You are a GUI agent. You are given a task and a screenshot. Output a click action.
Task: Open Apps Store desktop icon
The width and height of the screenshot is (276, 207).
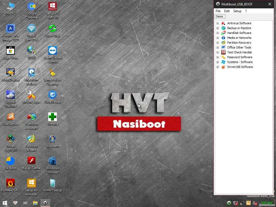click(x=11, y=53)
